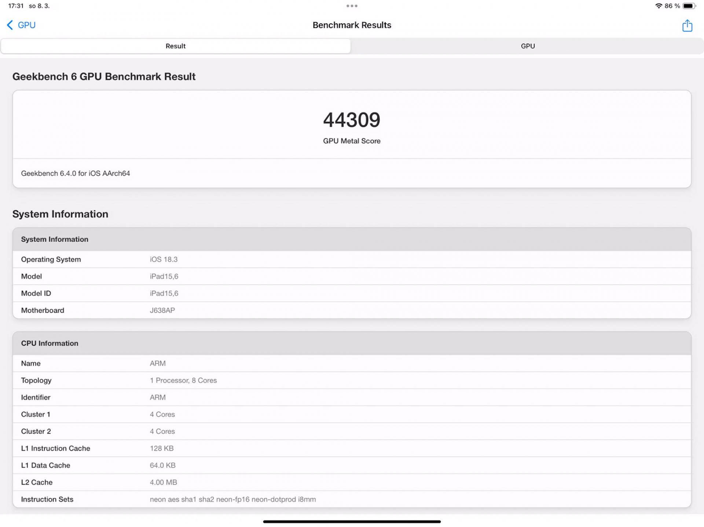Switch to the Result tab

coord(175,46)
